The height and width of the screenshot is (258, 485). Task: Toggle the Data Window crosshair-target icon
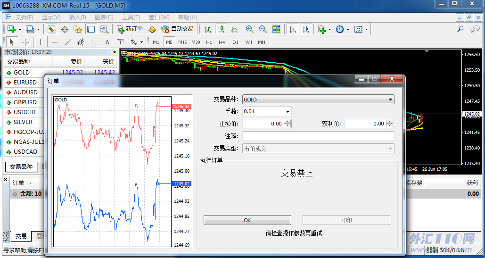(x=65, y=29)
